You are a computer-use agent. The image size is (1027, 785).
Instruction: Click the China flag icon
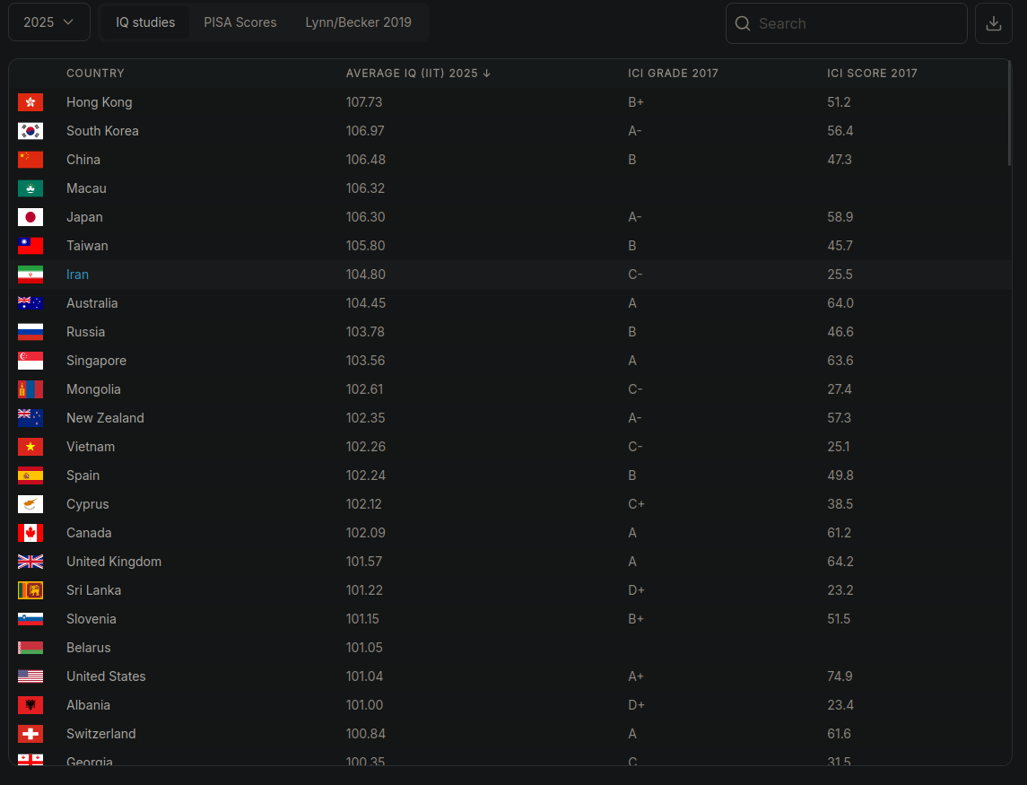[x=30, y=160]
